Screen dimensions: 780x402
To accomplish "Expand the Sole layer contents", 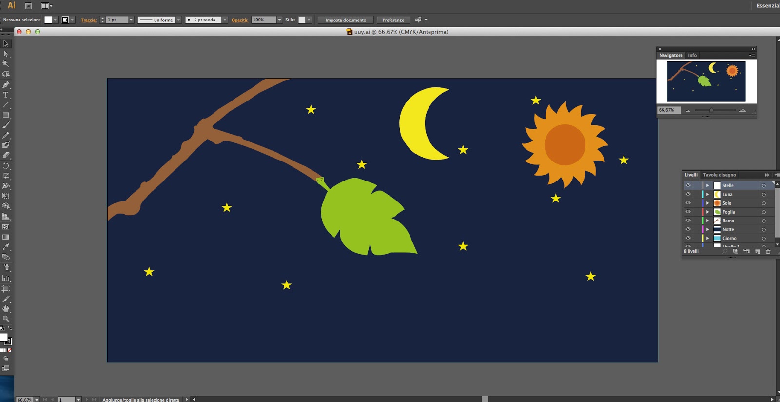I will 708,203.
